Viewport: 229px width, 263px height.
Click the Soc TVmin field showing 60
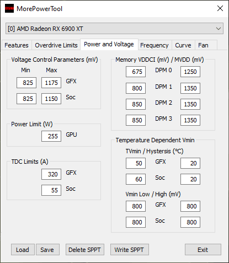pyautogui.click(x=136, y=179)
